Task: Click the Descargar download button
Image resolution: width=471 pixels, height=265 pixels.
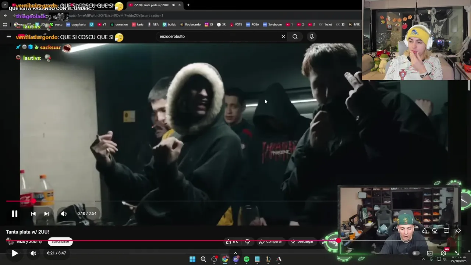Action: pos(302,241)
